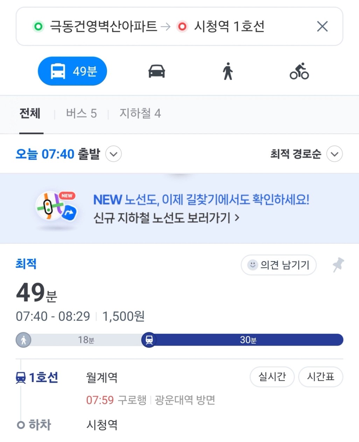Viewport: 359px width, 442px height.
Task: Open the 시간표 timetable button
Action: pos(321,377)
